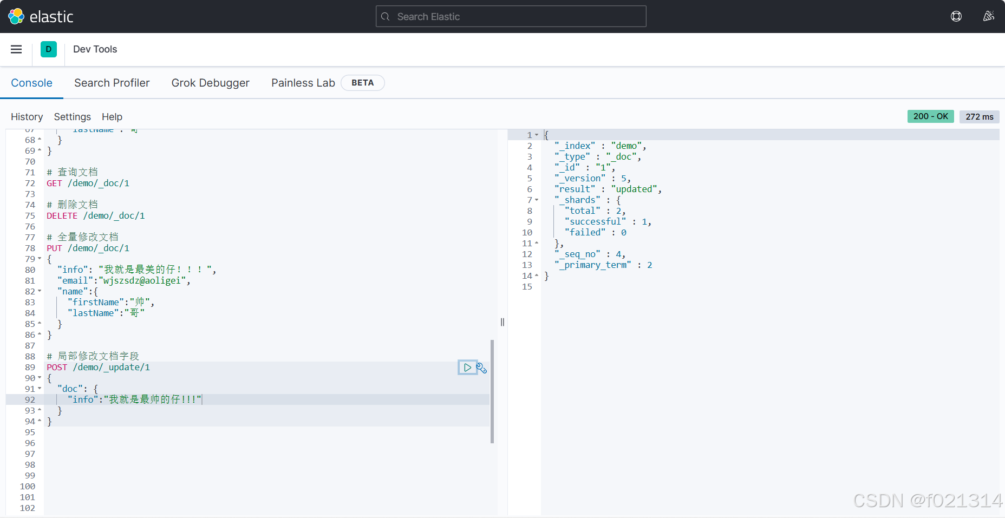1005x518 pixels.
Task: Click the POST /demo/_update/1 line
Action: click(99, 368)
